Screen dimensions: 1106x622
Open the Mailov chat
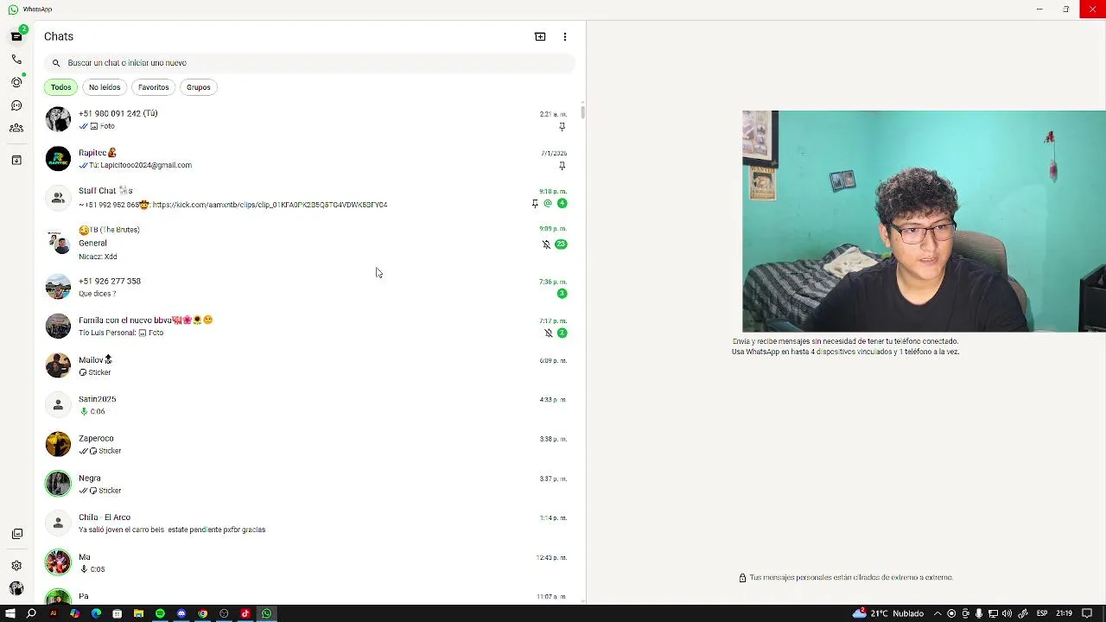click(309, 365)
